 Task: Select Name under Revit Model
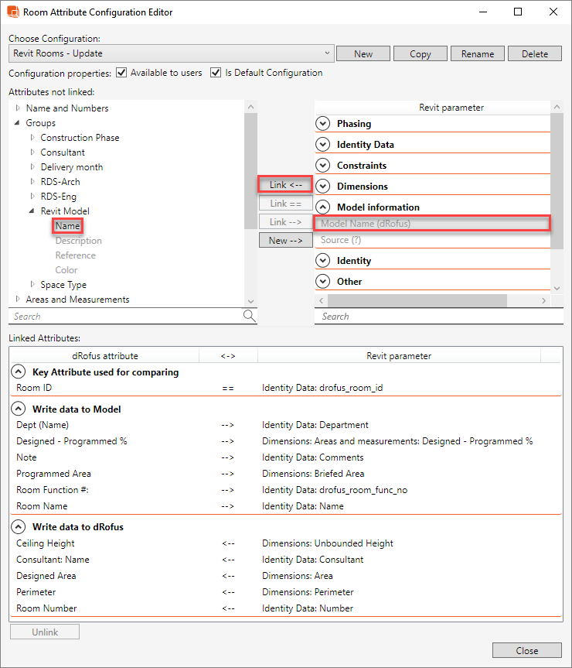[67, 226]
